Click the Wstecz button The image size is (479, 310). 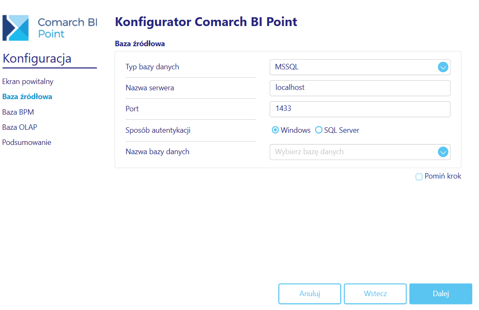click(x=375, y=294)
